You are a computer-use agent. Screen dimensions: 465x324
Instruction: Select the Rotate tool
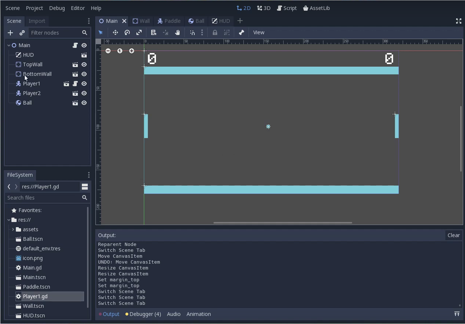127,32
